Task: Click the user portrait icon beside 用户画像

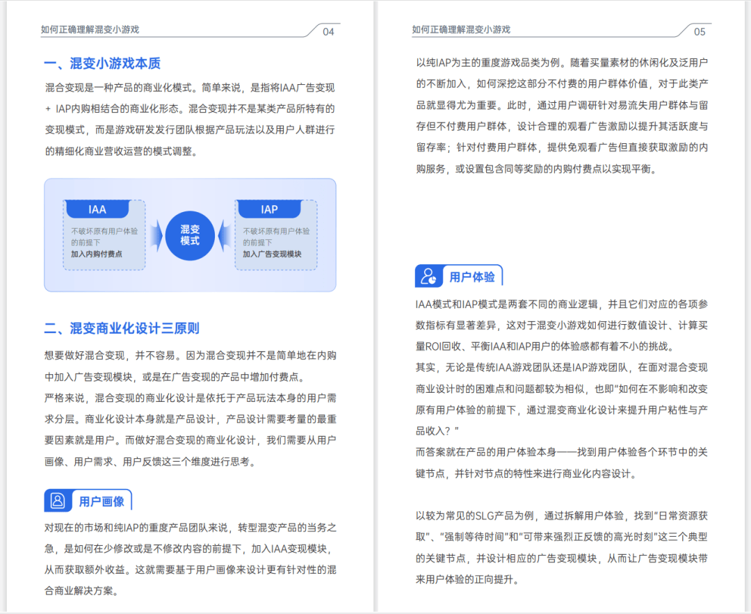Action: click(58, 501)
